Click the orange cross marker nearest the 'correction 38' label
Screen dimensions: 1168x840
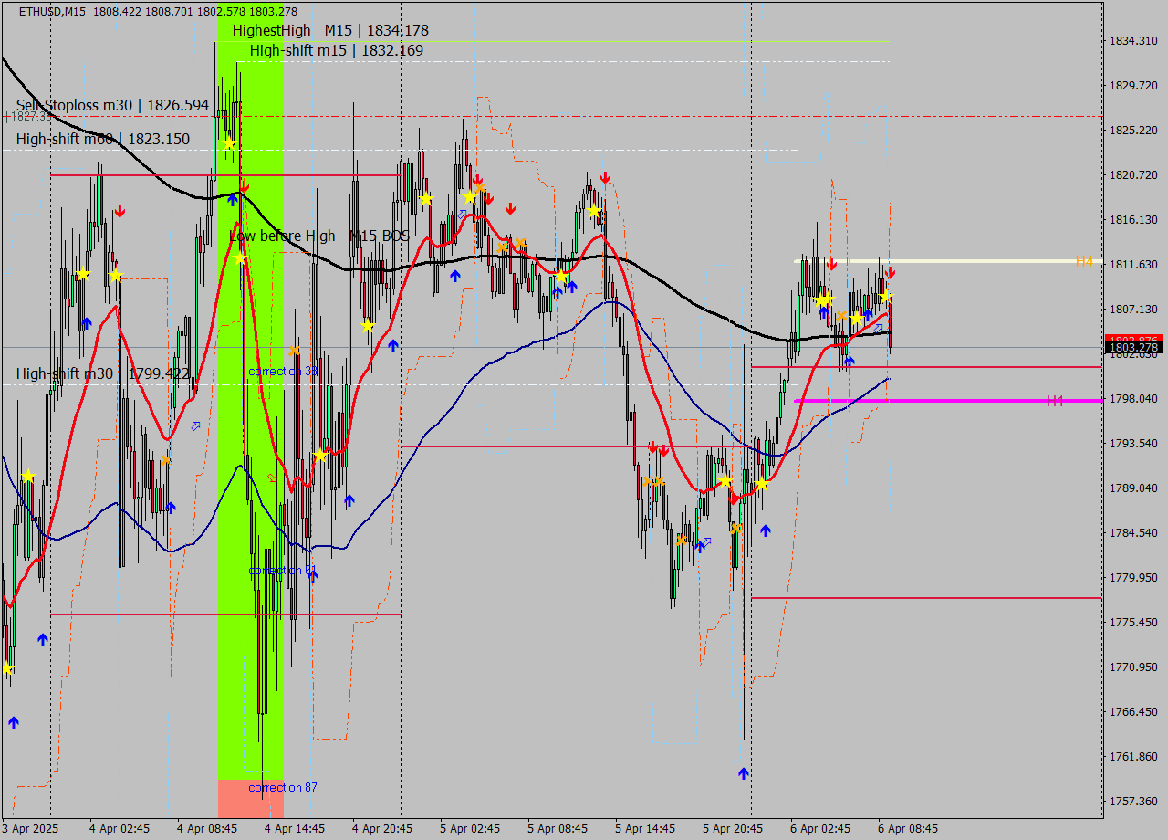tap(294, 350)
